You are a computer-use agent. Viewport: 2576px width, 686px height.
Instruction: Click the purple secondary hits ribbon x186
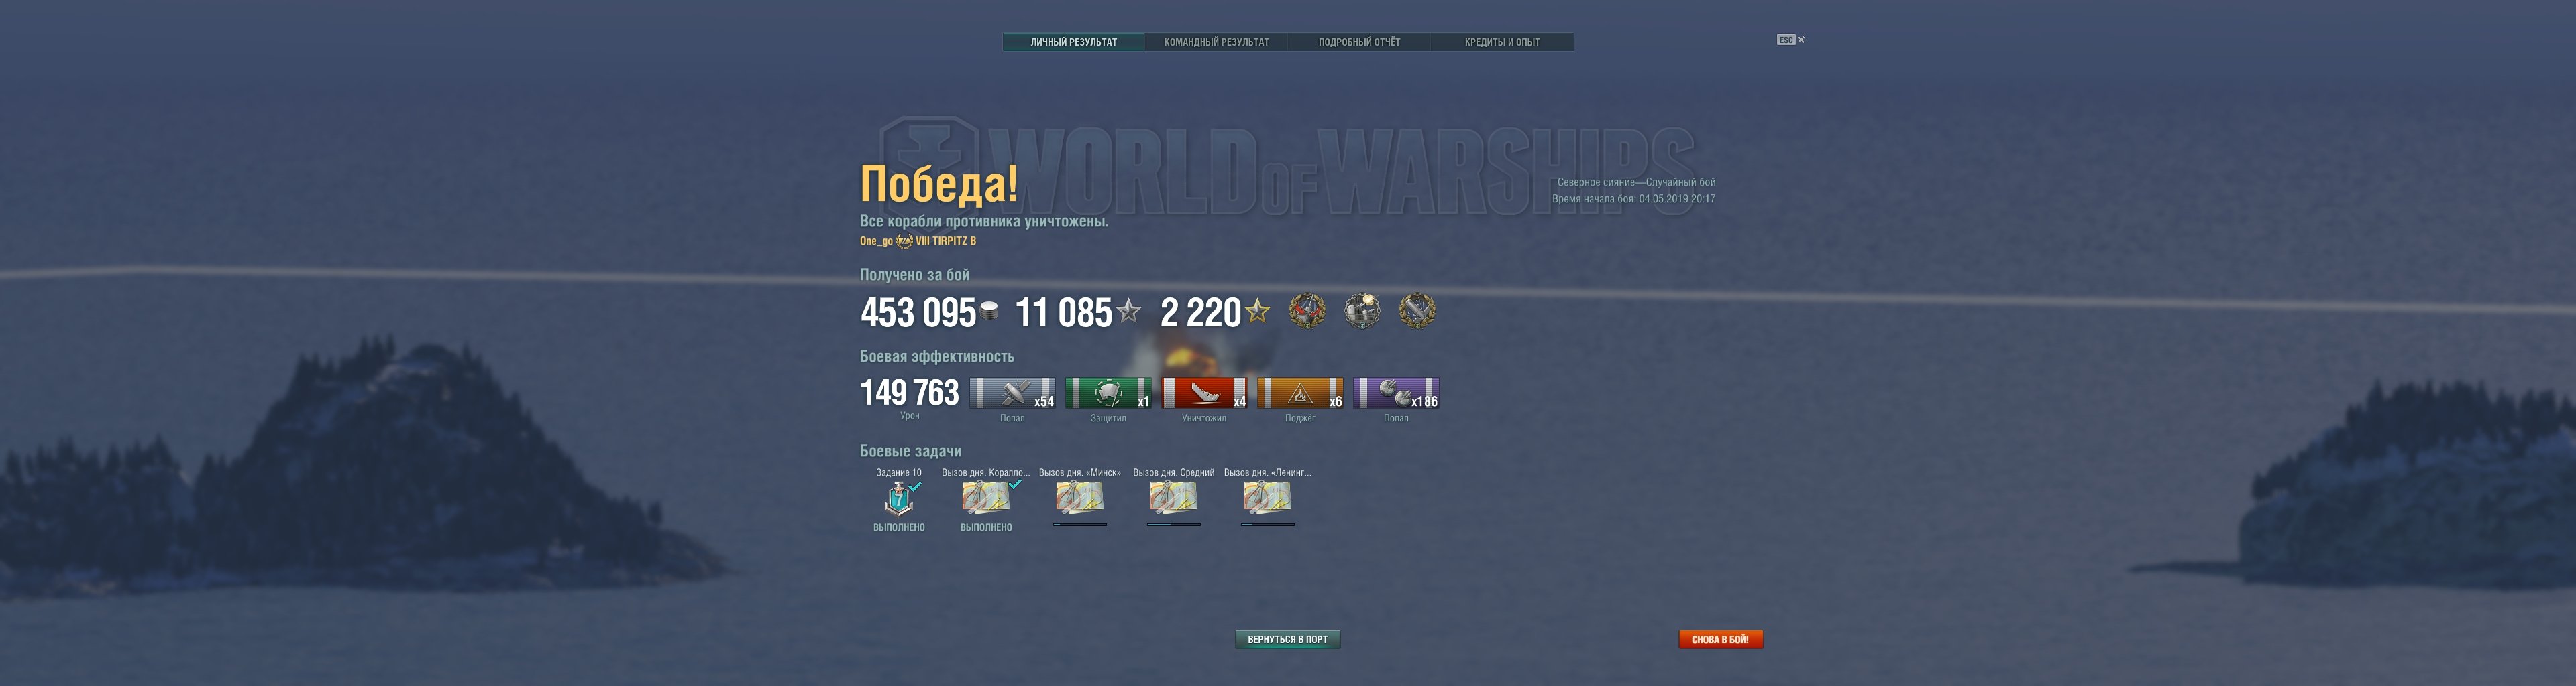coord(1396,393)
